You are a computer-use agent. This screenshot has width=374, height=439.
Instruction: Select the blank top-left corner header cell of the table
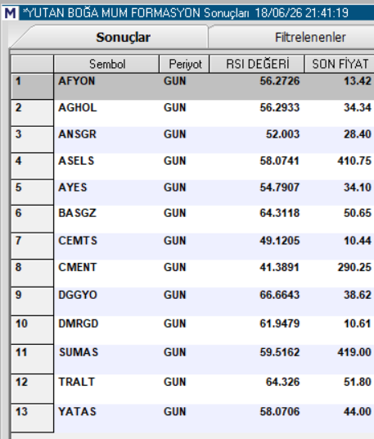click(33, 64)
